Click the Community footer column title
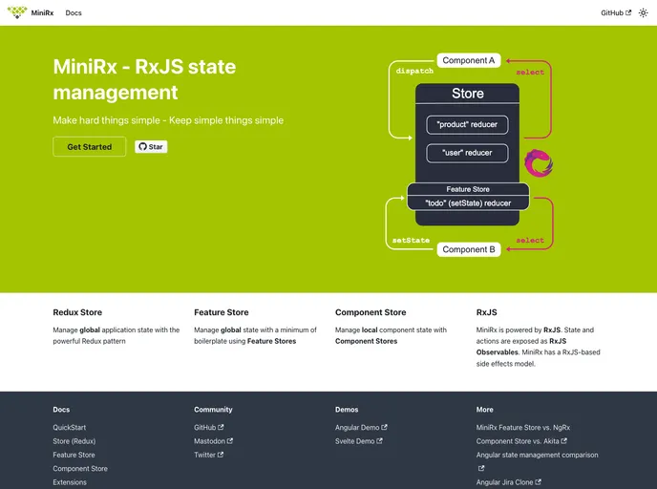 pos(213,410)
